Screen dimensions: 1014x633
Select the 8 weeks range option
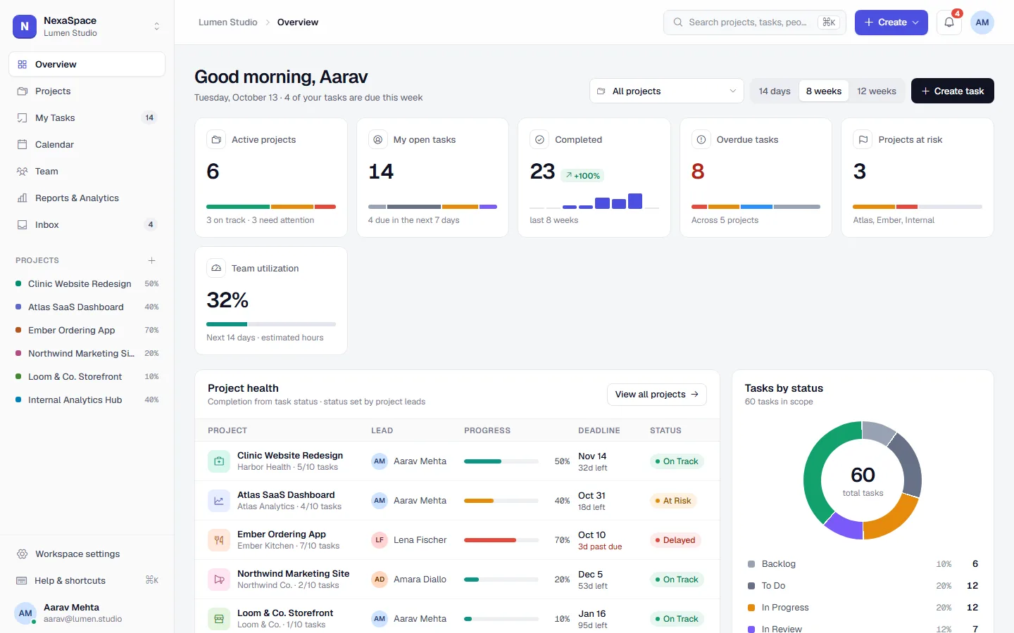point(824,91)
